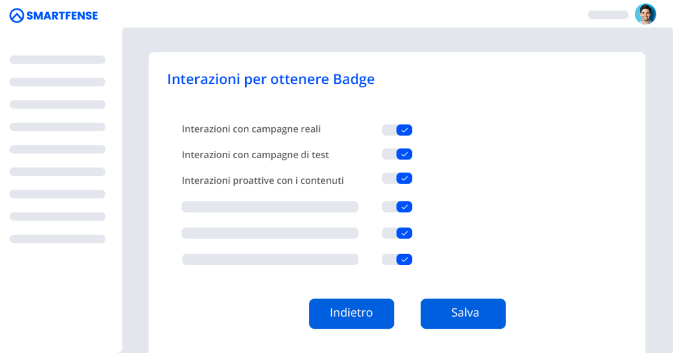Viewport: 673px width, 353px height.
Task: Open the third sidebar menu placeholder
Action: pos(58,104)
